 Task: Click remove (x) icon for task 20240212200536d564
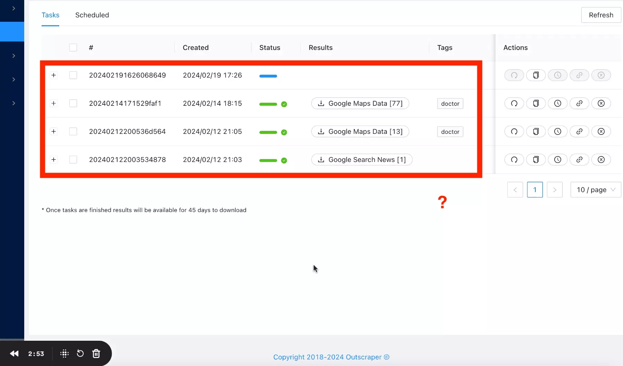pyautogui.click(x=601, y=131)
